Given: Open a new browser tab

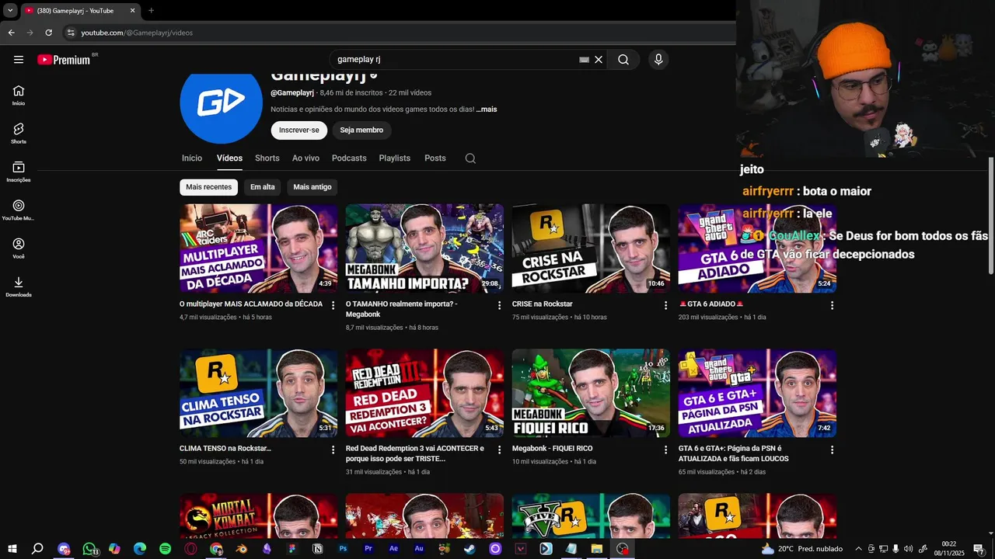Looking at the screenshot, I should [151, 10].
